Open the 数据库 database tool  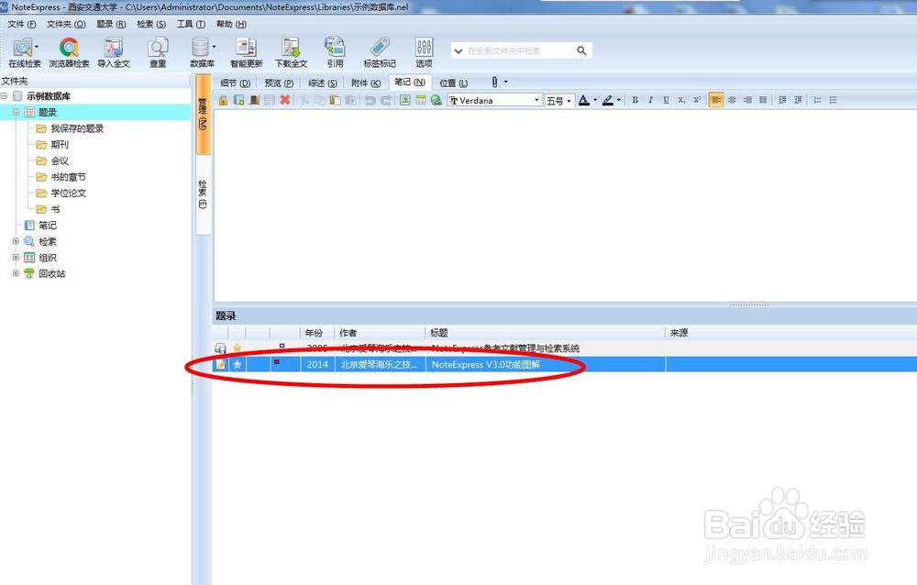[201, 51]
